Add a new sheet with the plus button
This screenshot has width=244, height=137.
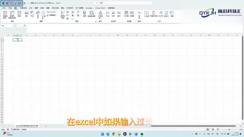(x=46, y=126)
